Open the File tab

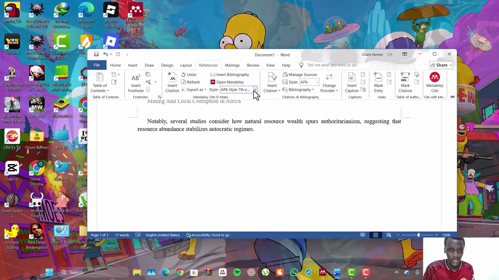coord(97,65)
